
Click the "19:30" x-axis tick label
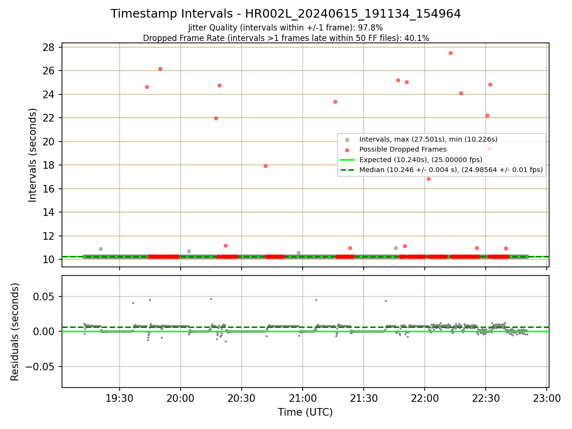tap(119, 398)
